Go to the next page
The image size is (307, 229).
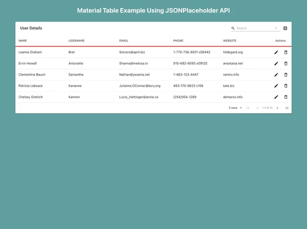tap(277, 108)
